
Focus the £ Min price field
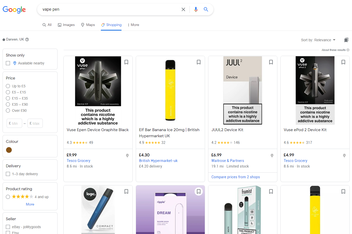coord(14,123)
